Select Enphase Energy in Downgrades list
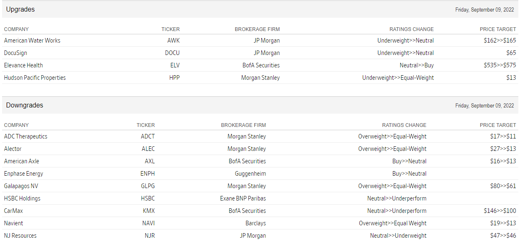 click(x=24, y=174)
